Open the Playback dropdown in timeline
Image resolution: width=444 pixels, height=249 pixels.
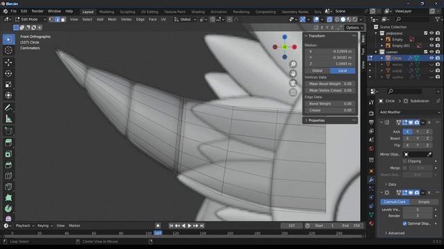(25, 225)
